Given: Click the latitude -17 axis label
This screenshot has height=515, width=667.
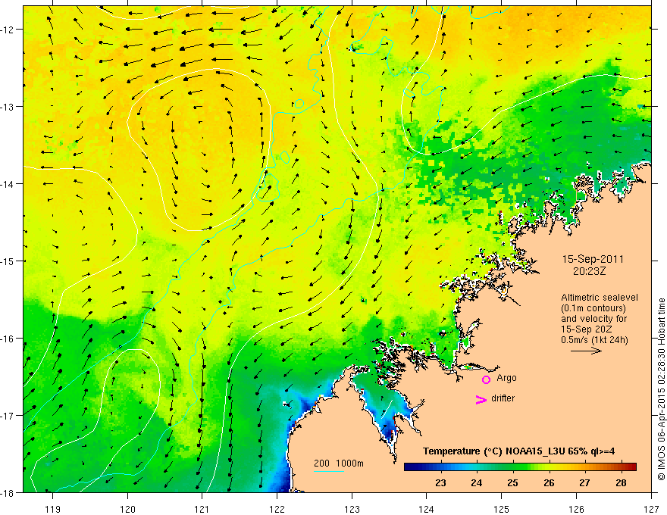Looking at the screenshot, I should (x=8, y=416).
